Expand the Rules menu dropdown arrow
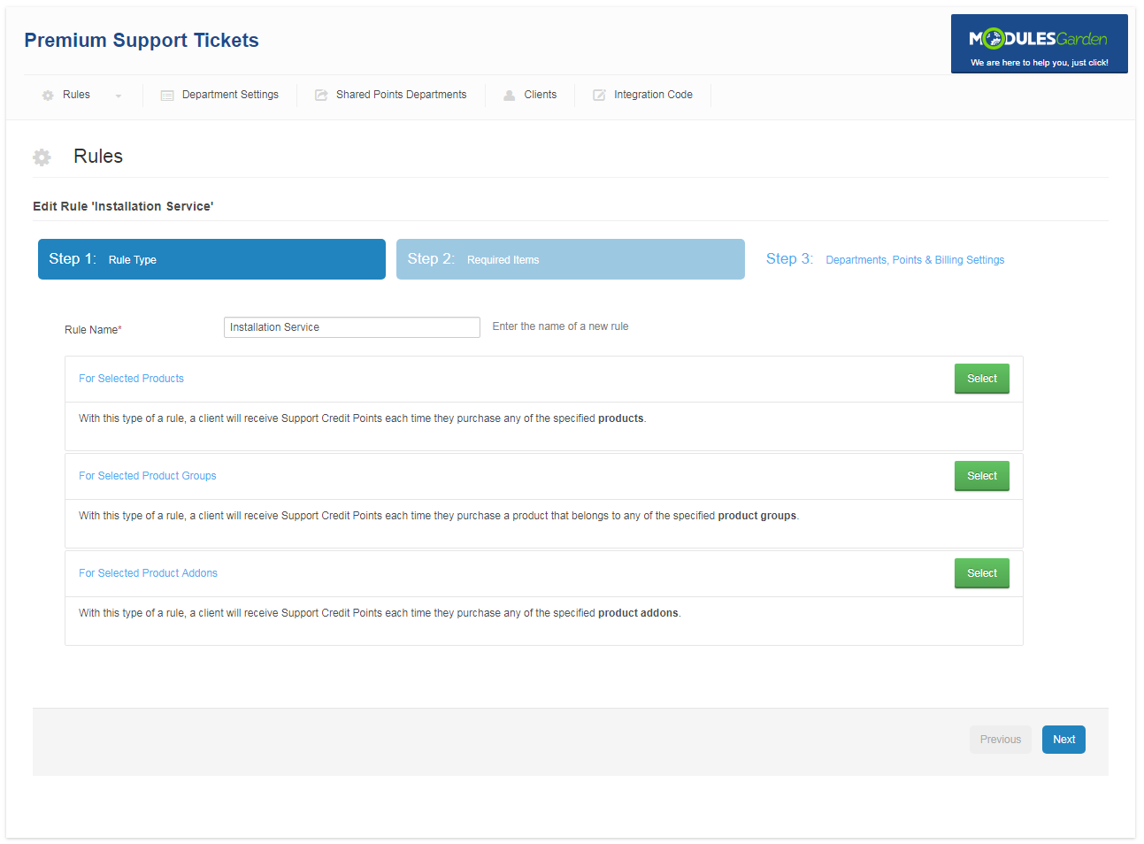This screenshot has width=1144, height=844. click(119, 96)
